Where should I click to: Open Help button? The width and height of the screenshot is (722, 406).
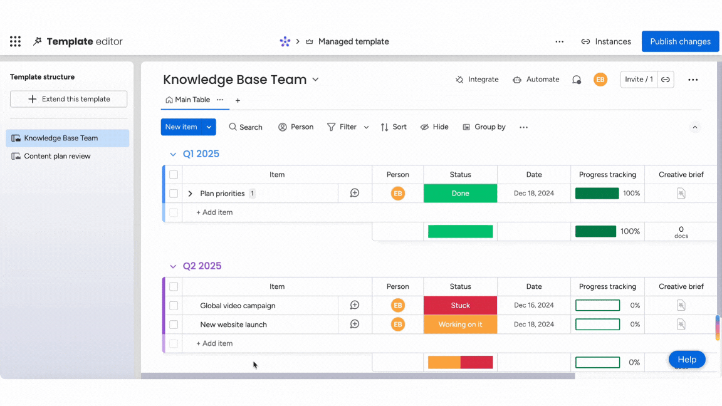pyautogui.click(x=687, y=360)
